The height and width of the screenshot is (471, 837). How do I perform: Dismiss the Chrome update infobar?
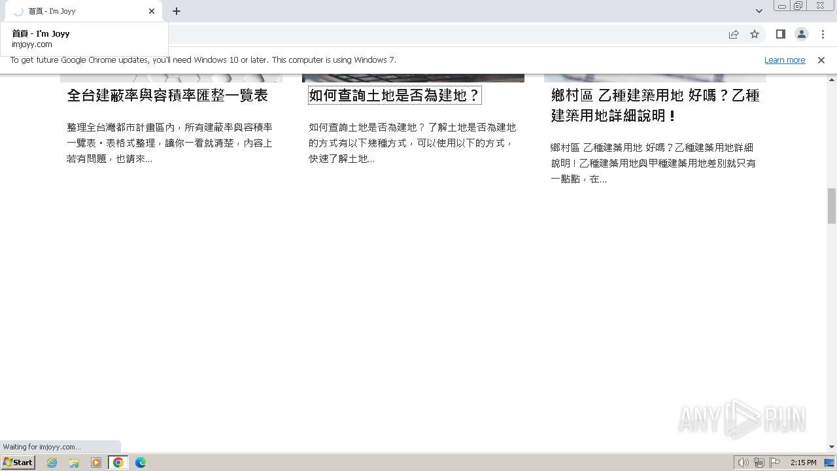[821, 60]
